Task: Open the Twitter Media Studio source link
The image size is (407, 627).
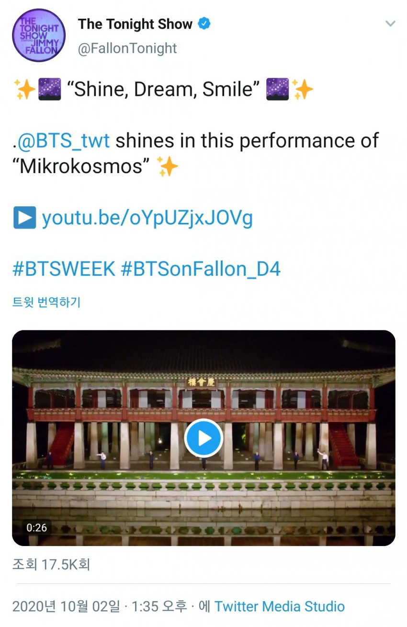Action: point(280,606)
